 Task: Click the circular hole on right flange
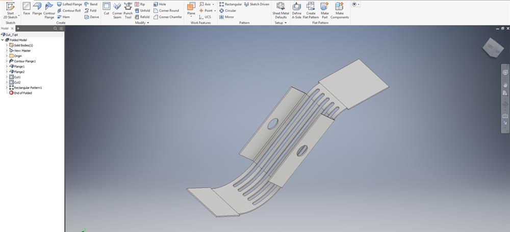pos(302,151)
